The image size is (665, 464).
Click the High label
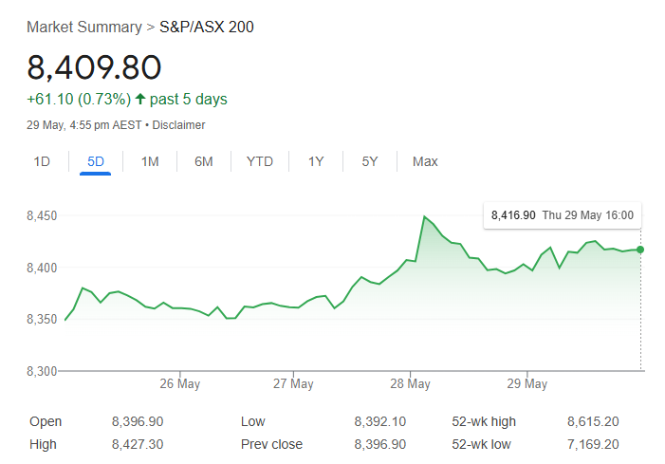pyautogui.click(x=43, y=444)
